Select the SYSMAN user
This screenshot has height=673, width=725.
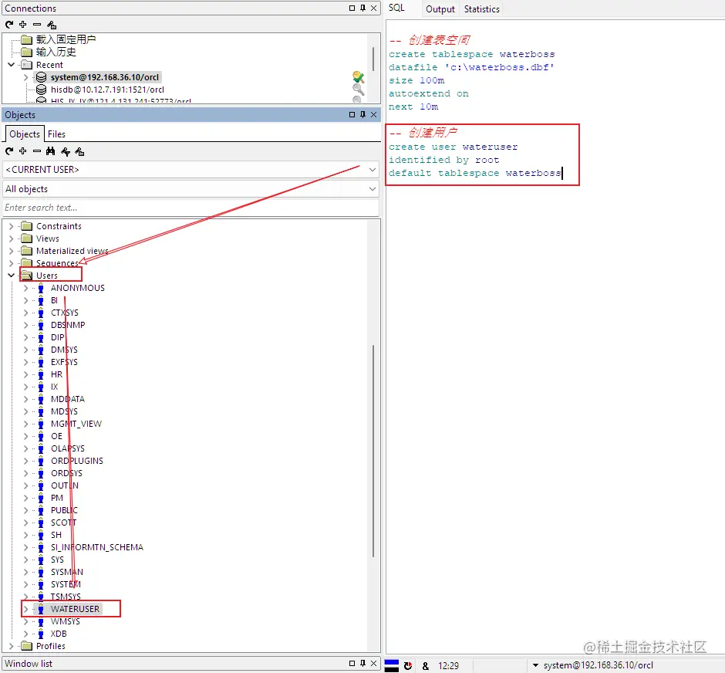[x=67, y=572]
